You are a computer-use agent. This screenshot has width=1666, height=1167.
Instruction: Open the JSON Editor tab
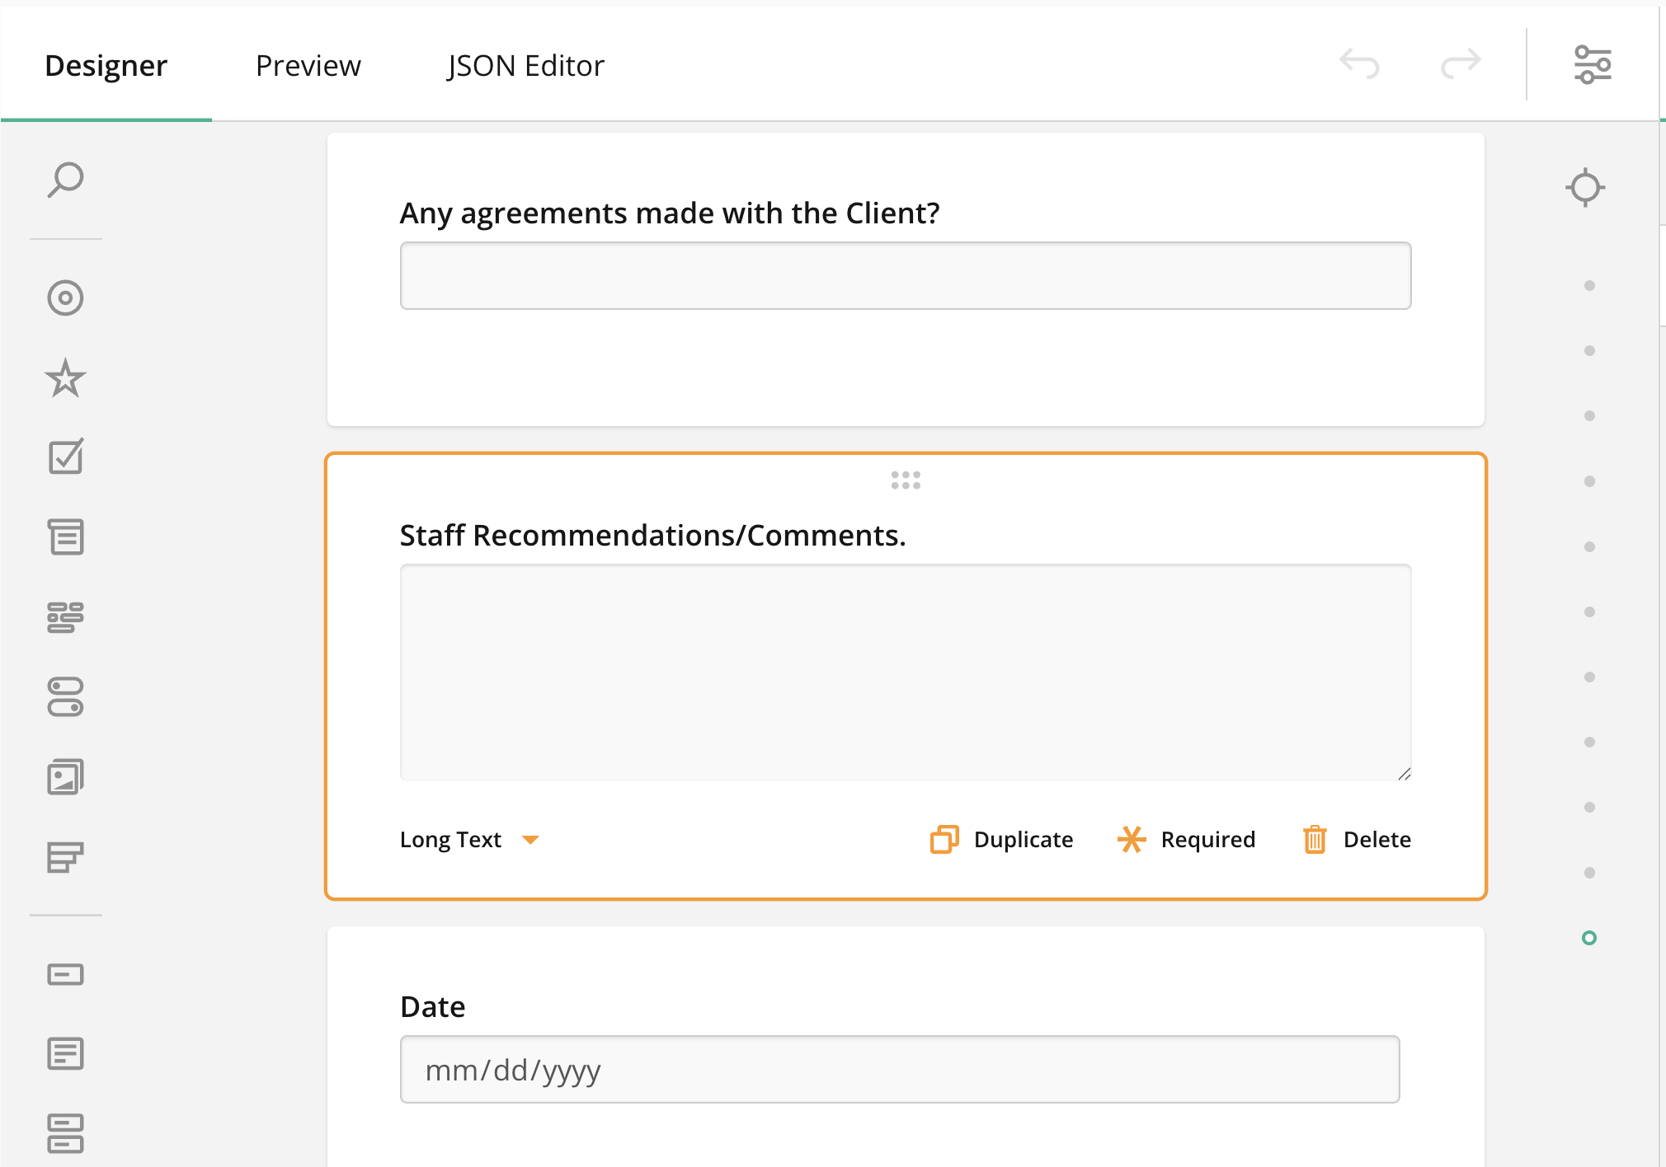525,65
